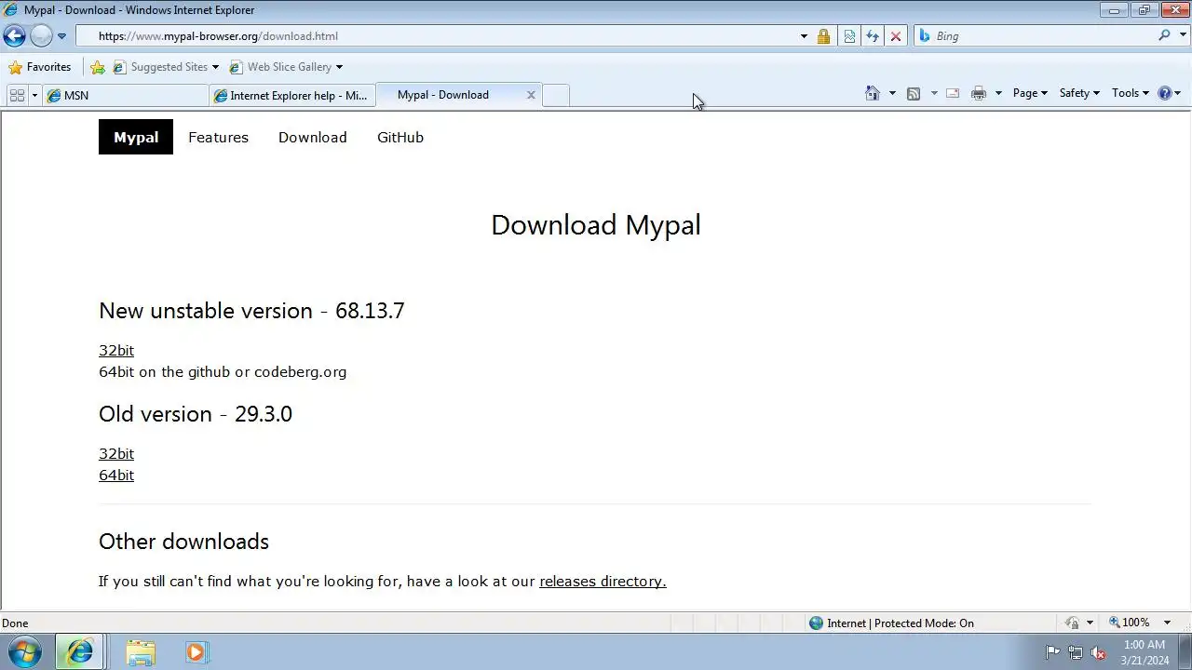Open the Windows Start button

[24, 652]
